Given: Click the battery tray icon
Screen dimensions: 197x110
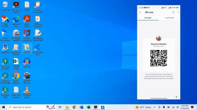Looking at the screenshot, I should click(169, 107).
